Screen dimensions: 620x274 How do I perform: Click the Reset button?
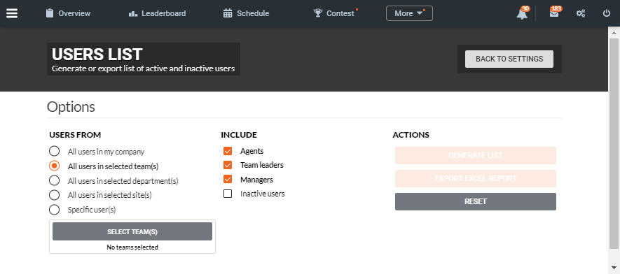pos(476,201)
